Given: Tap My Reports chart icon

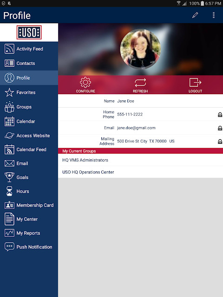Looking at the screenshot, I should pyautogui.click(x=9, y=233).
